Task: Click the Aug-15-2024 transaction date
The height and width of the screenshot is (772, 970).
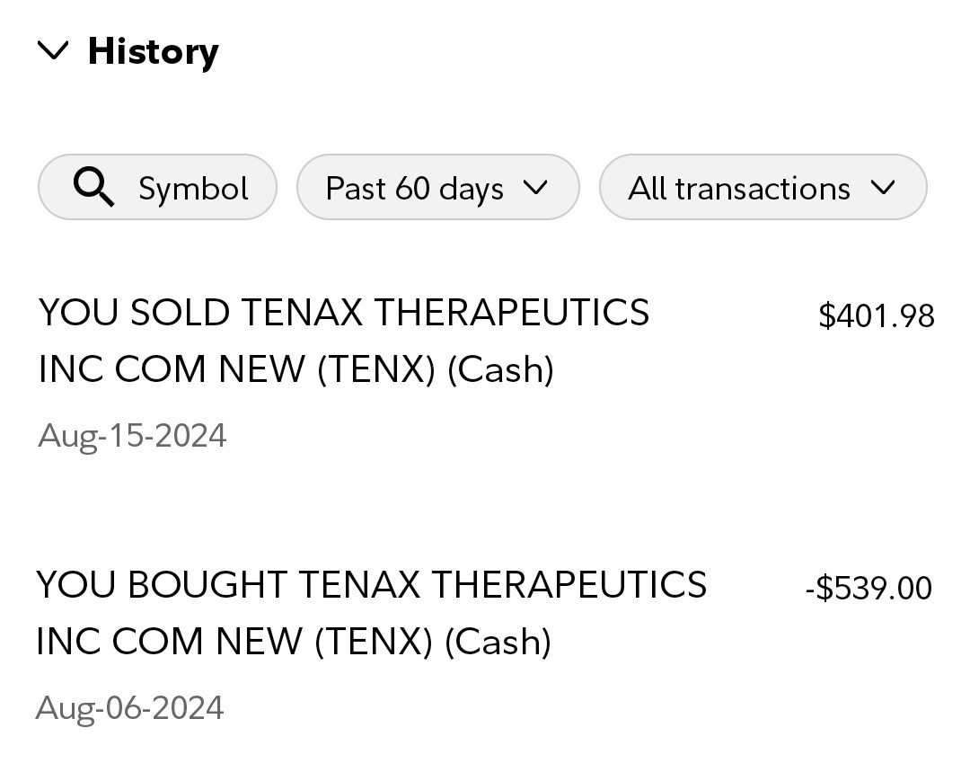Action: pyautogui.click(x=132, y=436)
